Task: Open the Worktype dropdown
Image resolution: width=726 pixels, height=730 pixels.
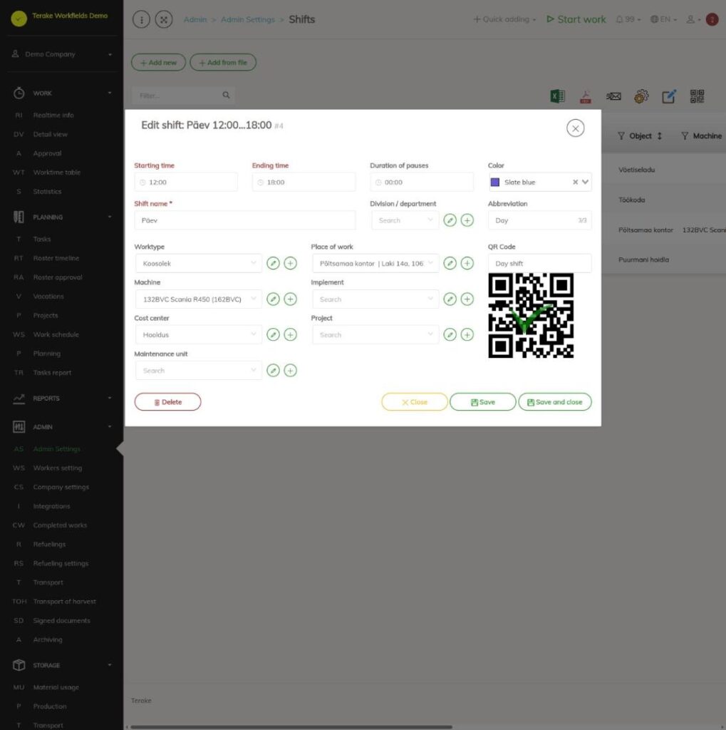Action: tap(199, 264)
